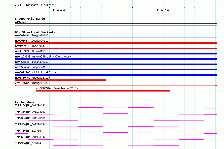Click the blue bar under esv3892103

point(116,75)
